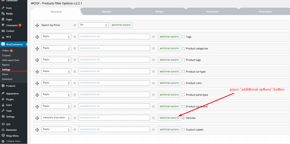Open the Radio type dropdown for Custom Labels

click(x=56, y=129)
